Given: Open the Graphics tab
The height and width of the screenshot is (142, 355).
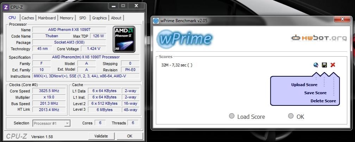Looking at the screenshot, I should [x=99, y=18].
